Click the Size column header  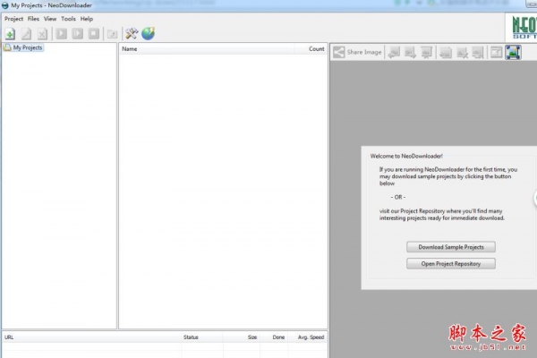242,337
